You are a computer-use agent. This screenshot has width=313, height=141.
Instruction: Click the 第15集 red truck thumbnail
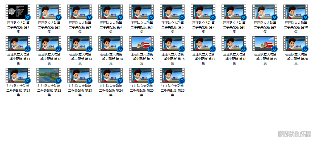[x=141, y=44]
